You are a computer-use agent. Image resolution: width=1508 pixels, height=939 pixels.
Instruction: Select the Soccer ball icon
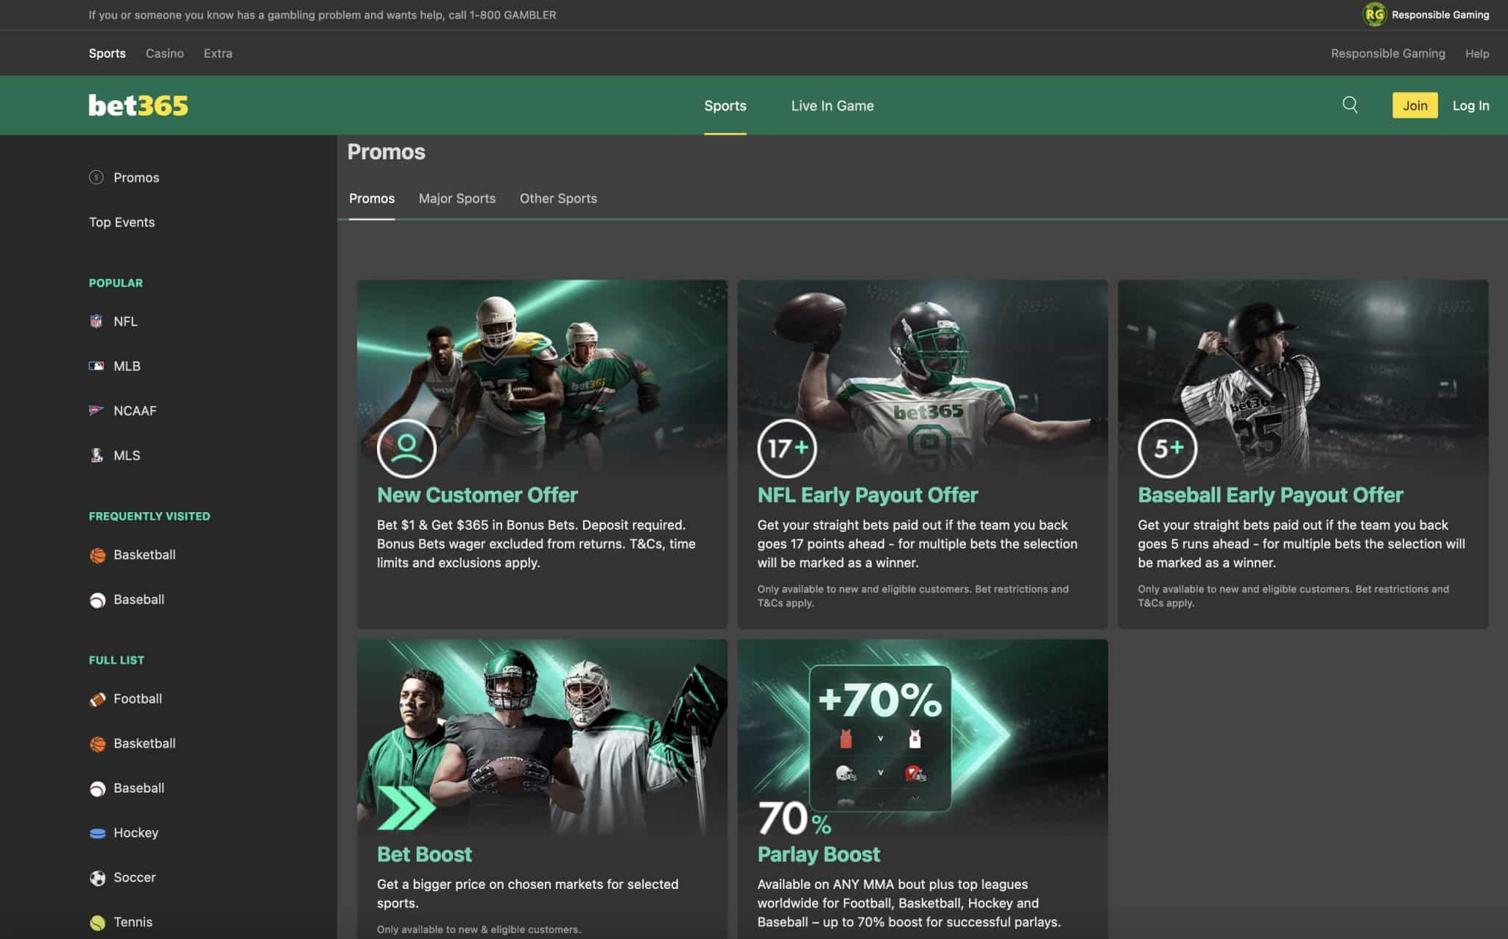click(96, 877)
